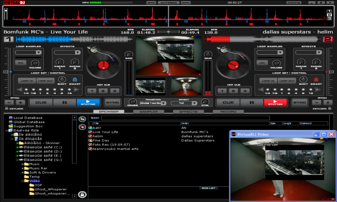Viewport: 337px width, 202px height.
Task: Click deck 1 number badge
Action: [x=8, y=39]
